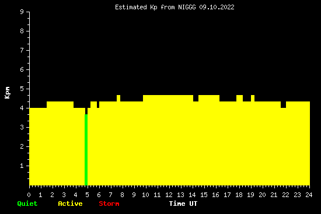Viewport: 321px width, 214px height.
Task: Click the red Storm legend label
Action: (109, 204)
